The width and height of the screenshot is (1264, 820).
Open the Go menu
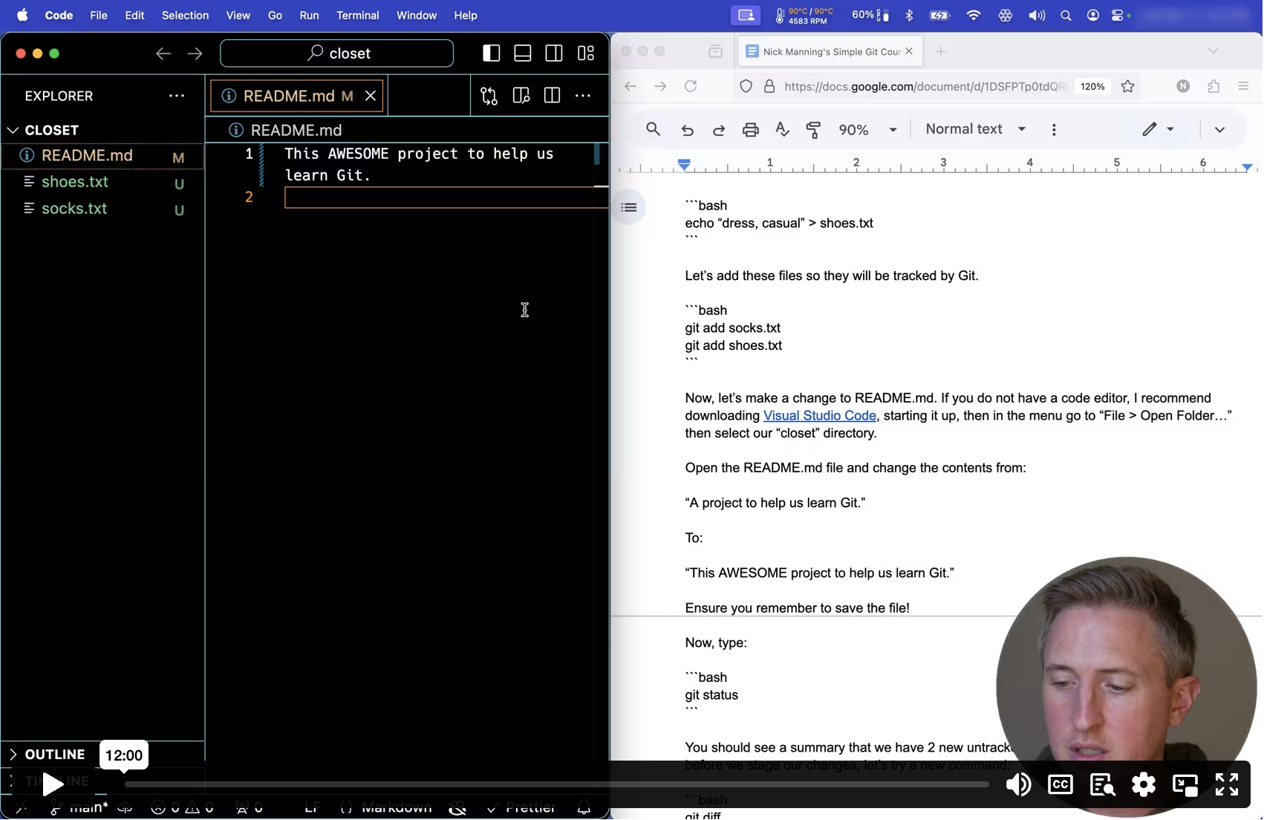[x=276, y=15]
